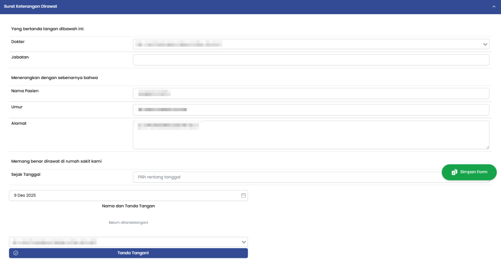Screen dimensions: 501x270
Task: Collapse the Surat Keterangan Dirawat panel chevron
Action: click(494, 7)
